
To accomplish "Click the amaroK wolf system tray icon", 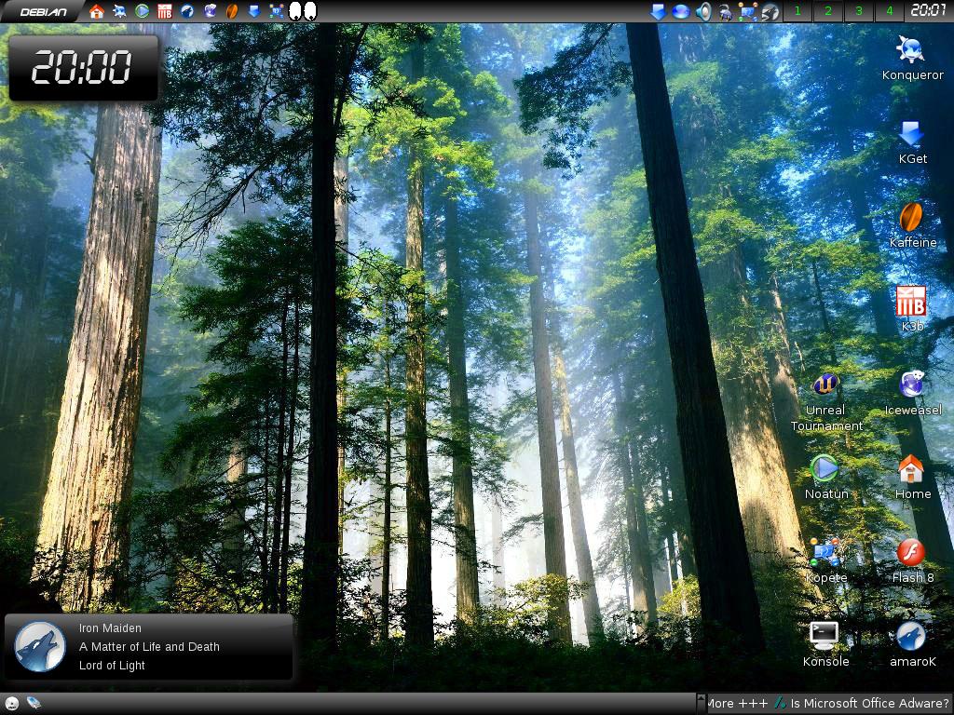I will (x=770, y=11).
